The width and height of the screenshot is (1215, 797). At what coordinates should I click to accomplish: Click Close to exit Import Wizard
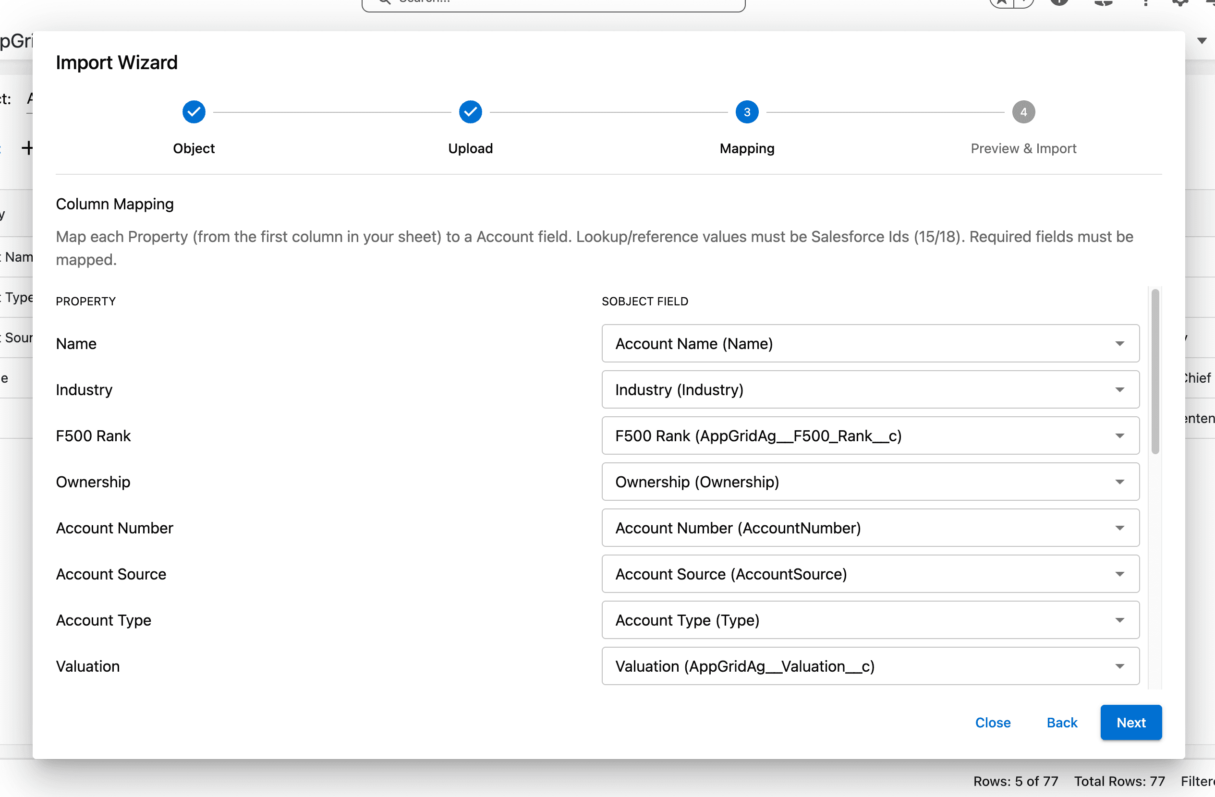[993, 722]
